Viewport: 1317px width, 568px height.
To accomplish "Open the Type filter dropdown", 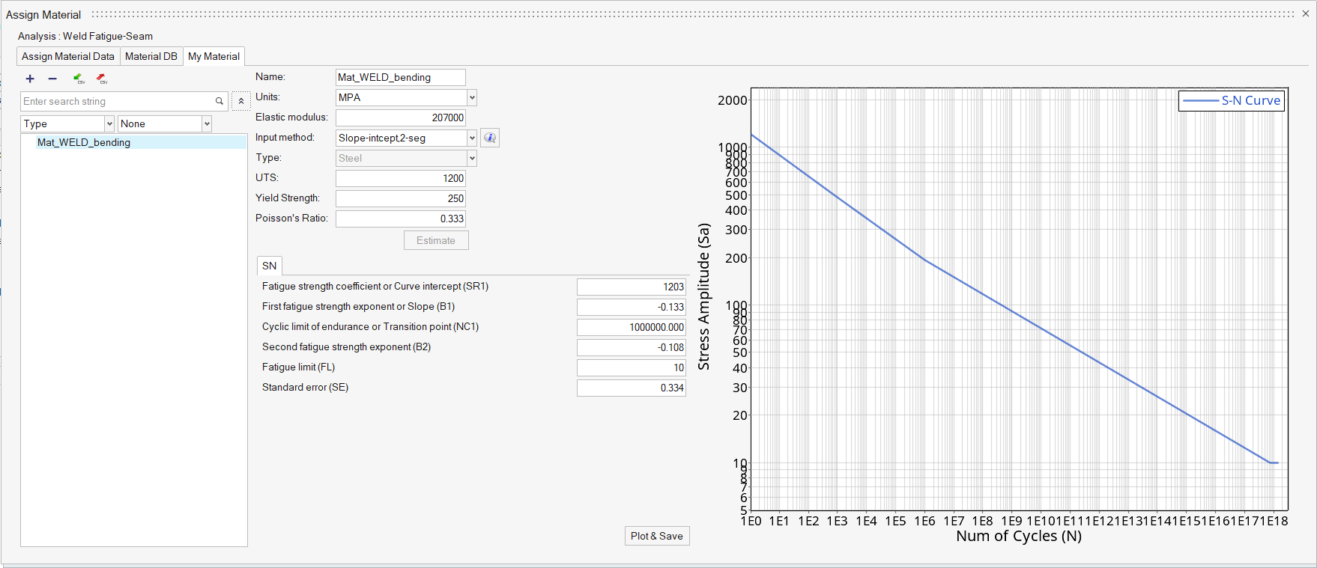I will (67, 123).
